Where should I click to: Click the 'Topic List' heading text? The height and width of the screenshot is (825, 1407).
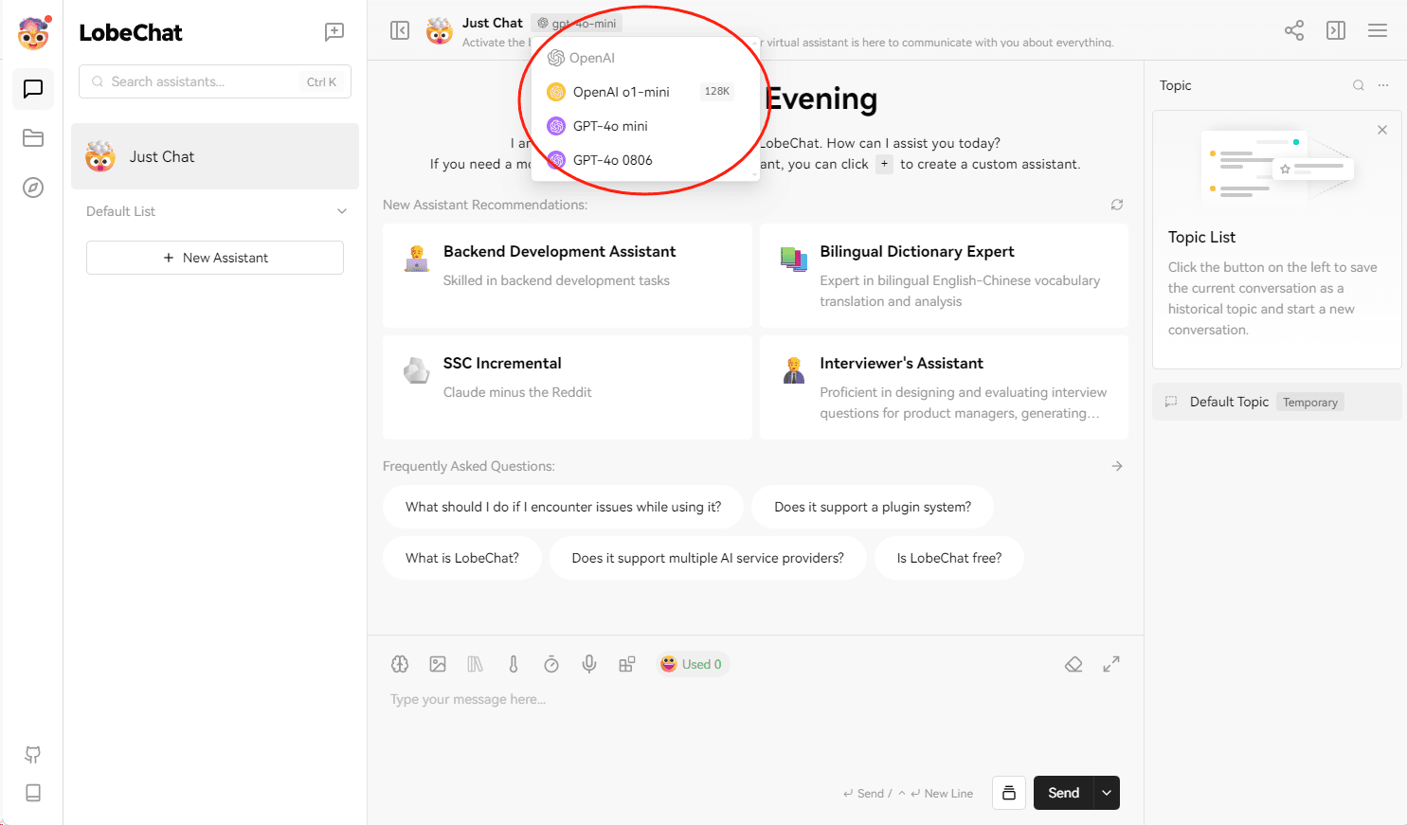coord(1201,237)
